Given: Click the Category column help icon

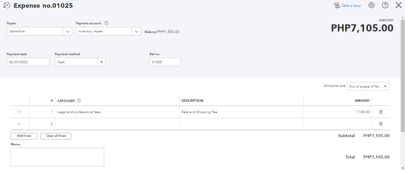Looking at the screenshot, I should 79,101.
